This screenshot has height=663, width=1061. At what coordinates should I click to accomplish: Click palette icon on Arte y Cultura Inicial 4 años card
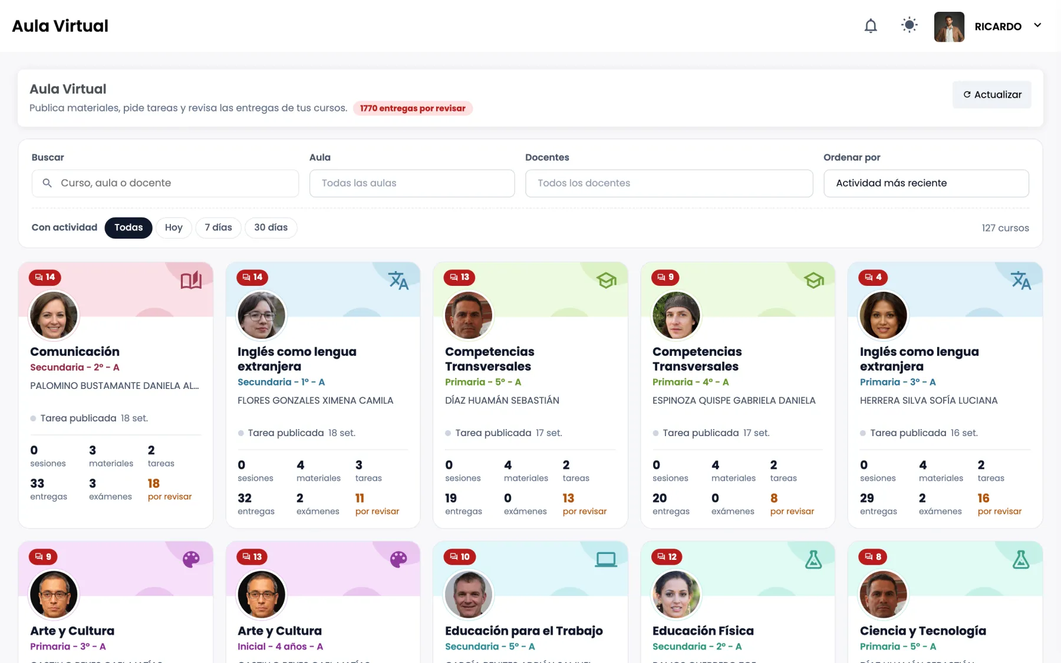[x=398, y=559]
